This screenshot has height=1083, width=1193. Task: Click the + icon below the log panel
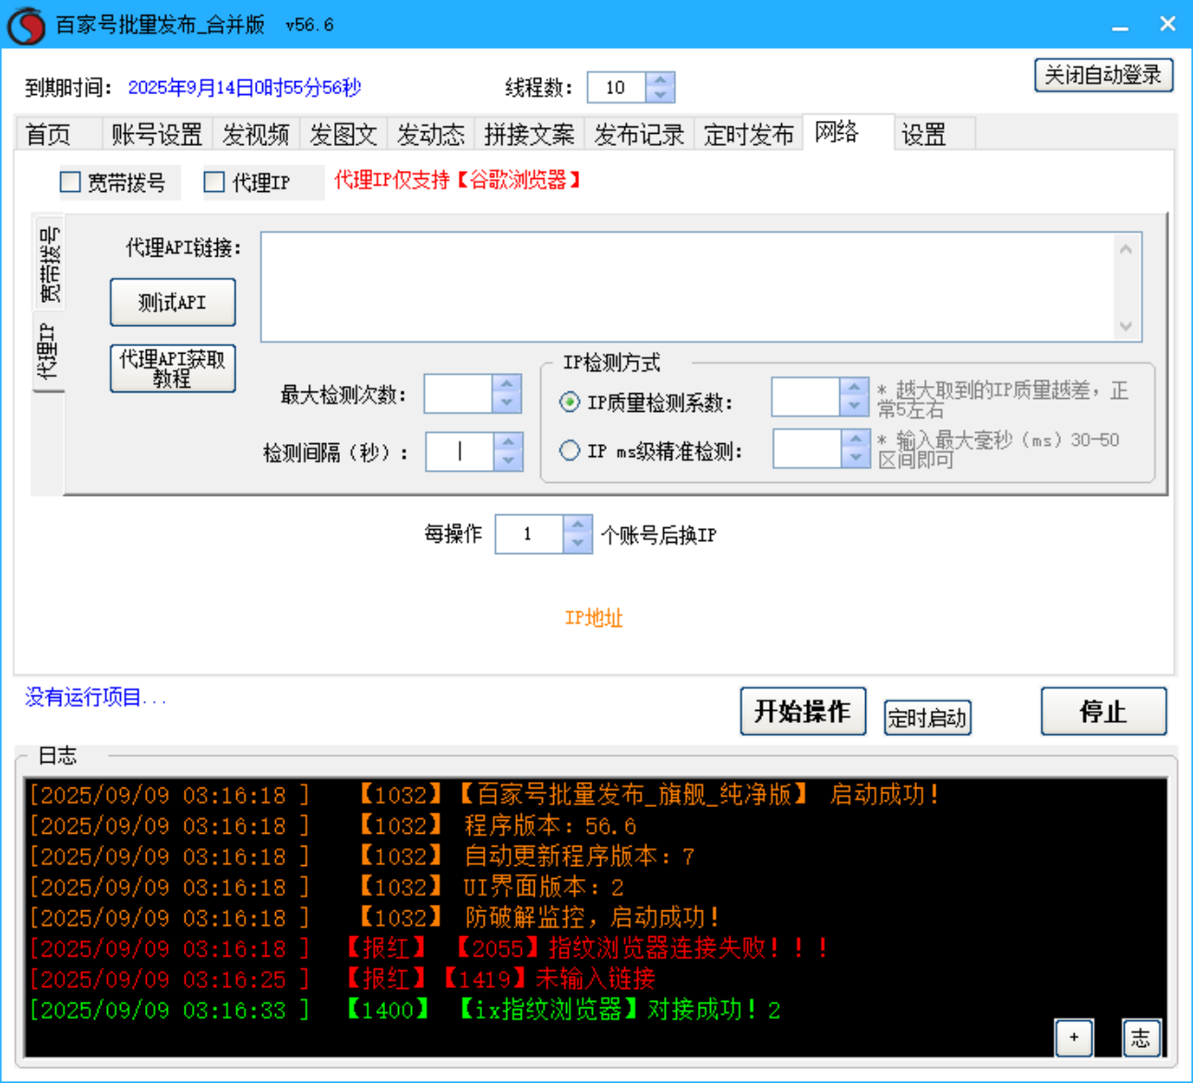[x=1074, y=1038]
